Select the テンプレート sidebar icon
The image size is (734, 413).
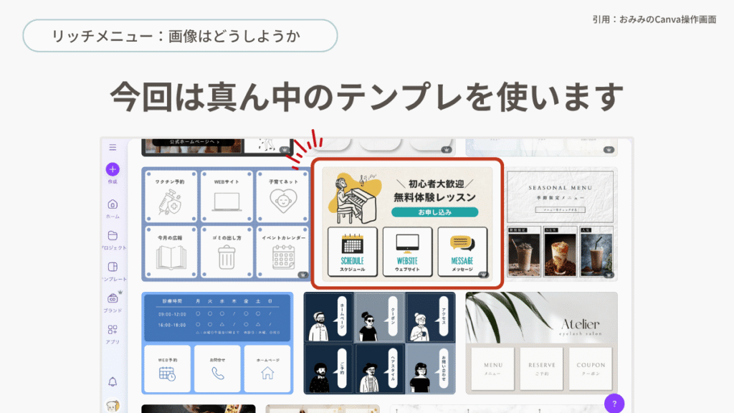(113, 267)
